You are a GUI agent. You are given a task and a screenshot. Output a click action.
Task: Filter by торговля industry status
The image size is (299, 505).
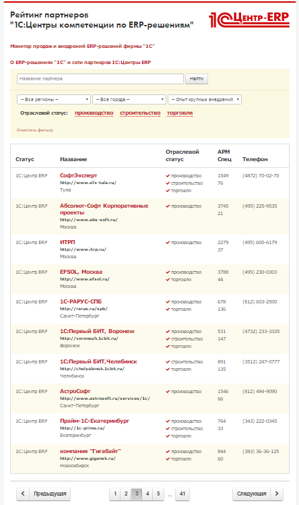180,113
